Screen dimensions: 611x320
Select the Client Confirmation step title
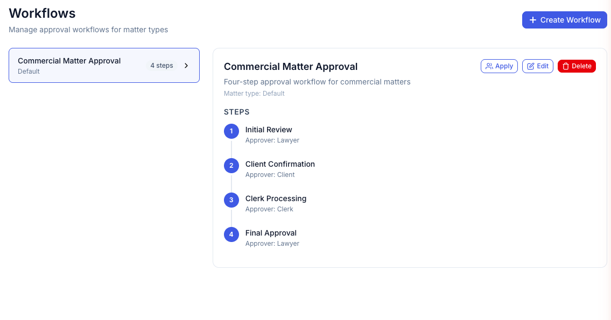(x=280, y=164)
